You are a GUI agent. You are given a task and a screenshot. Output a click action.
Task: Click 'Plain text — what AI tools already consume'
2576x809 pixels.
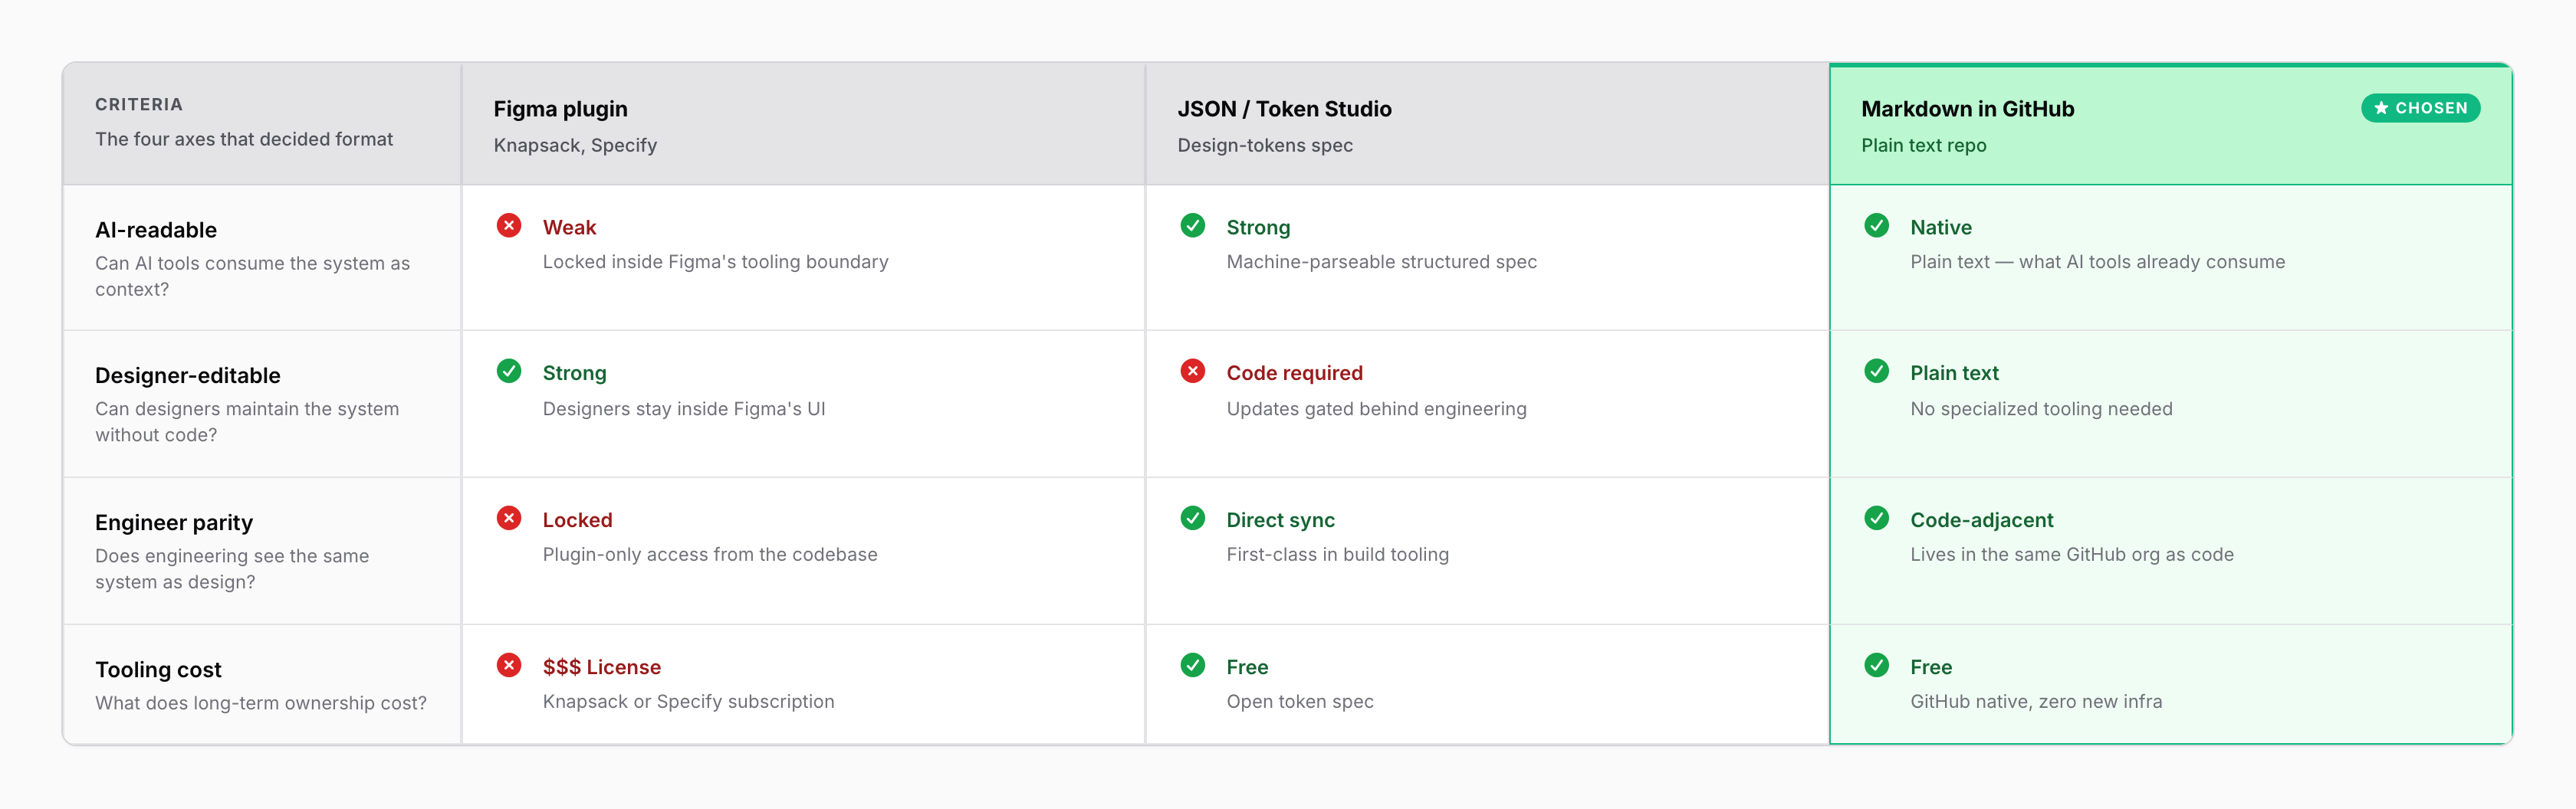(x=2097, y=262)
